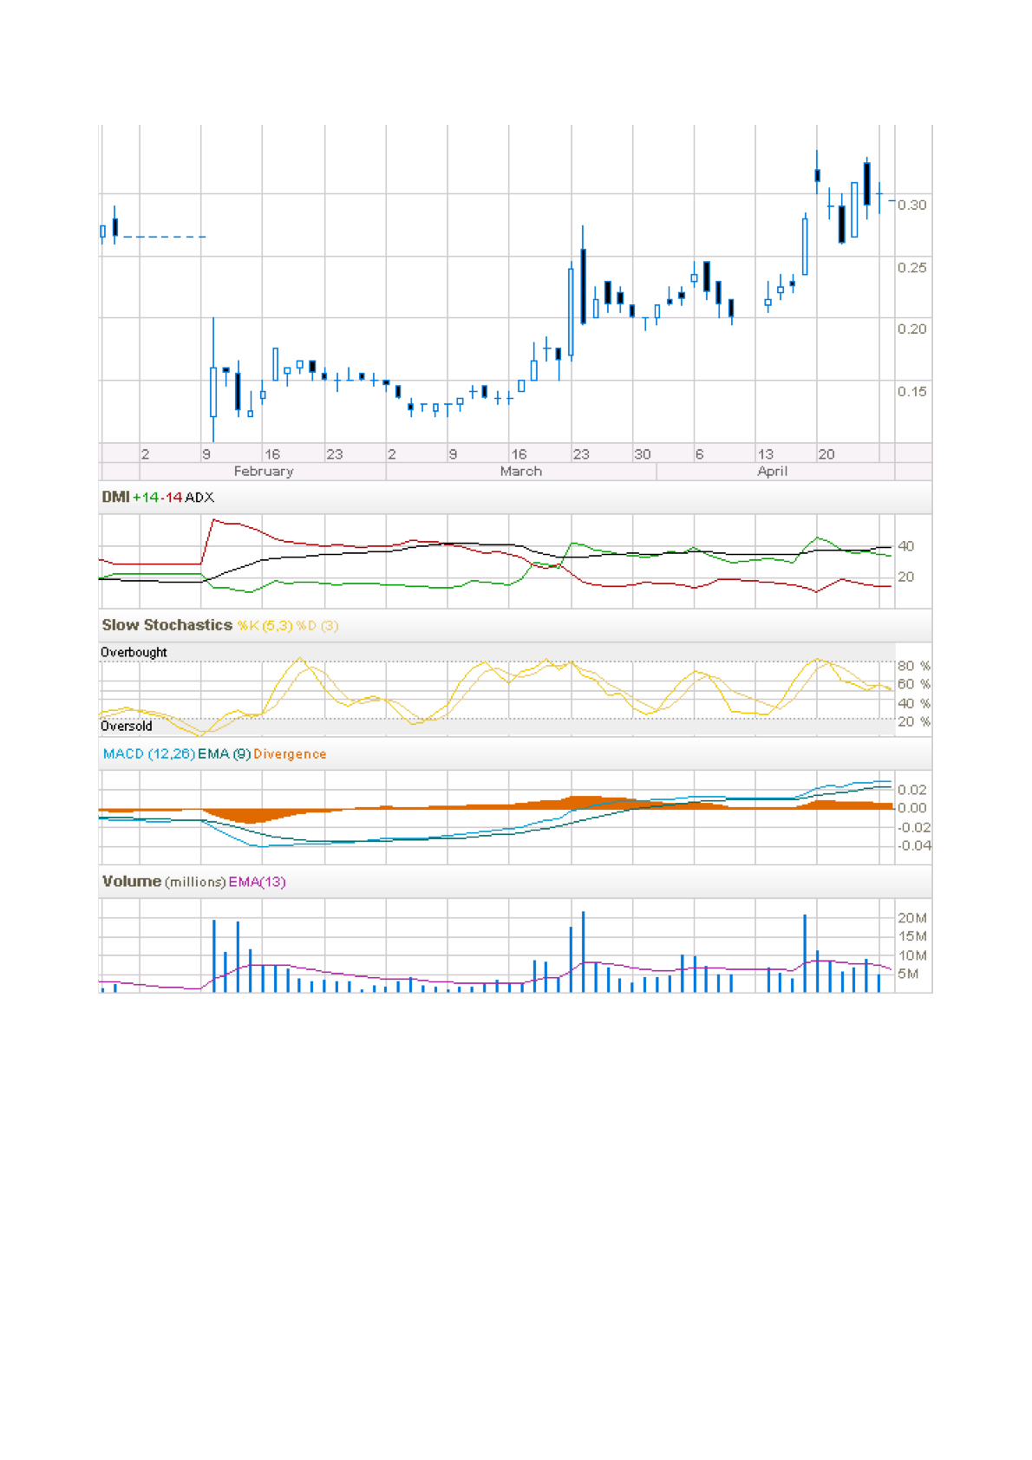Click the 20M volume axis label

[x=911, y=918]
